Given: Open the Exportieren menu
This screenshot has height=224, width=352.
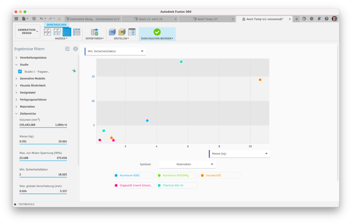Looking at the screenshot, I should [95, 39].
